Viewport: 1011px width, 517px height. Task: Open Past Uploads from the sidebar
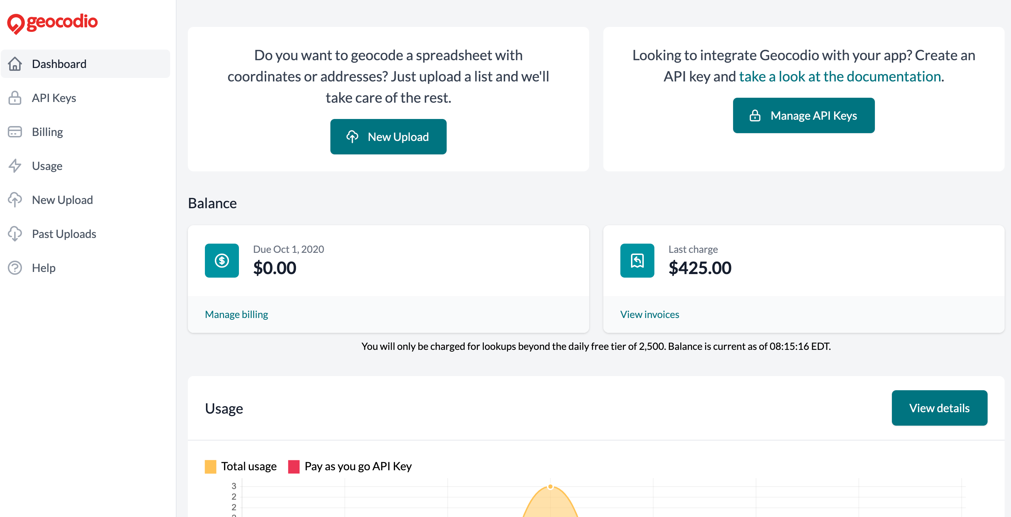63,234
